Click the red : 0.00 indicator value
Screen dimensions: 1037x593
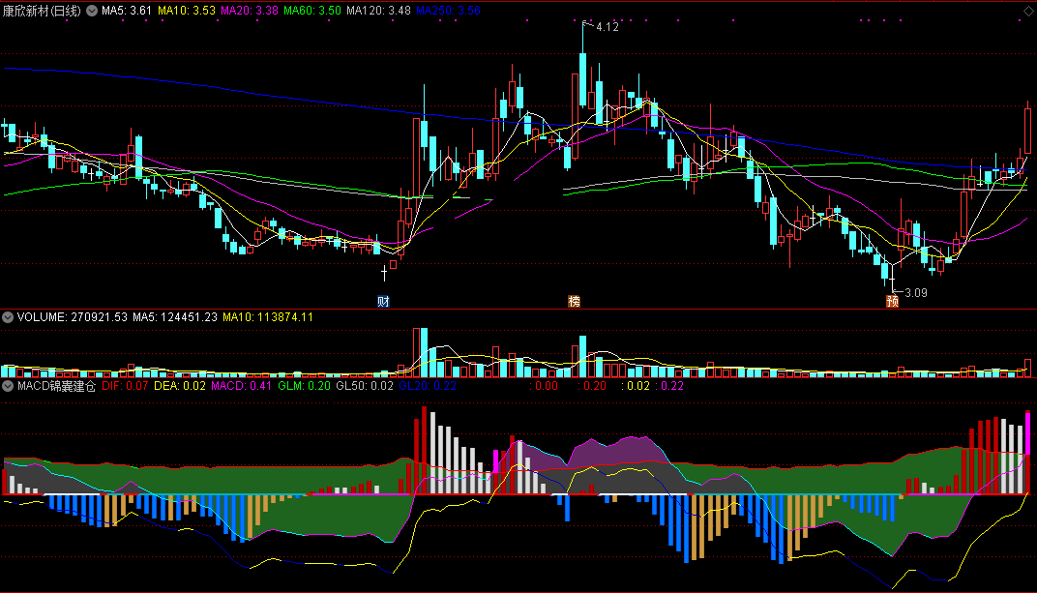tap(544, 386)
